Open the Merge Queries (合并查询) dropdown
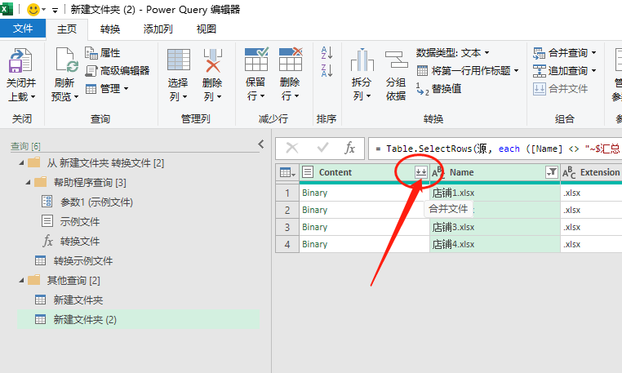This screenshot has width=622, height=373. pyautogui.click(x=565, y=53)
